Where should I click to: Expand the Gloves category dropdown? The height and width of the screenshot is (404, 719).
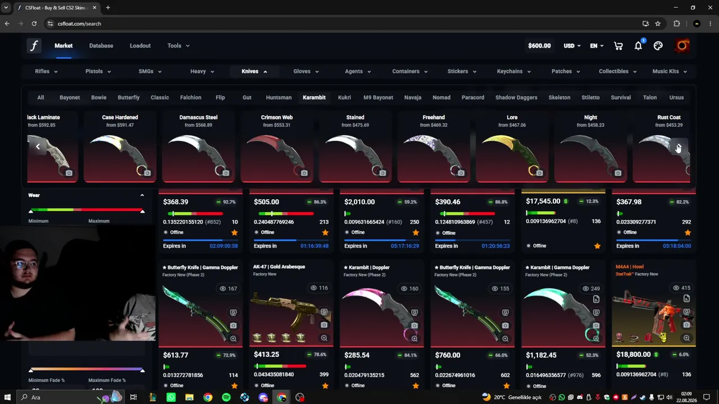point(306,71)
